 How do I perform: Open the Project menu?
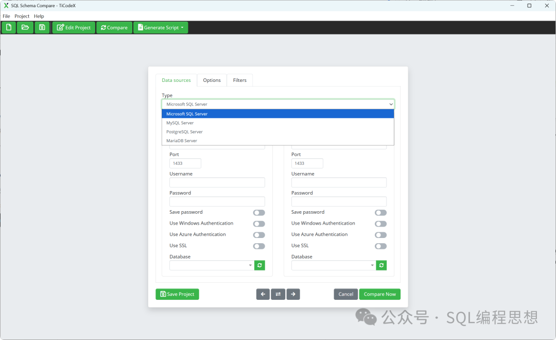[x=22, y=16]
